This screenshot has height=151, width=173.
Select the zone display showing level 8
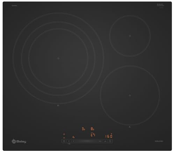[92, 129]
